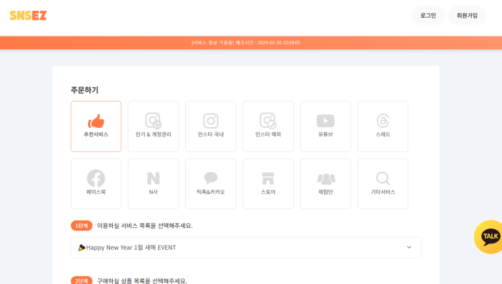
Task: Choose the 인스타 국내 Instagram icon
Action: pos(211,121)
